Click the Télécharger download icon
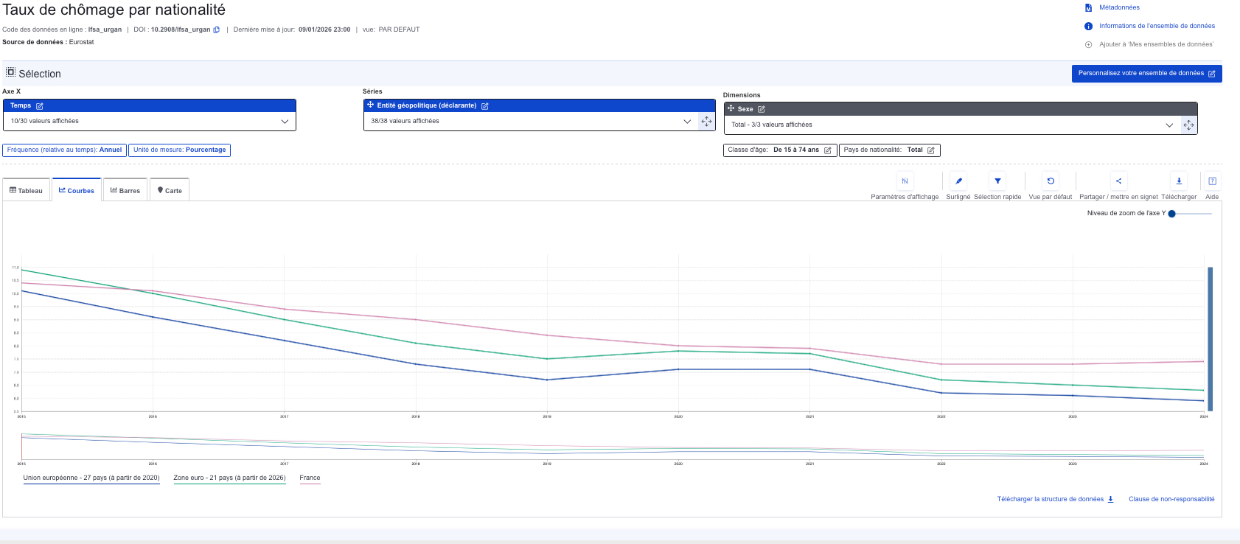1240x544 pixels. tap(1179, 181)
